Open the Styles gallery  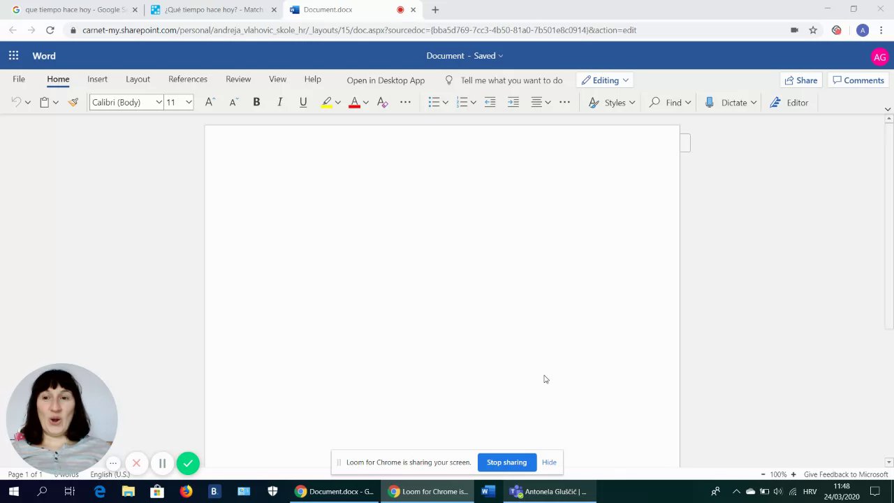(612, 103)
